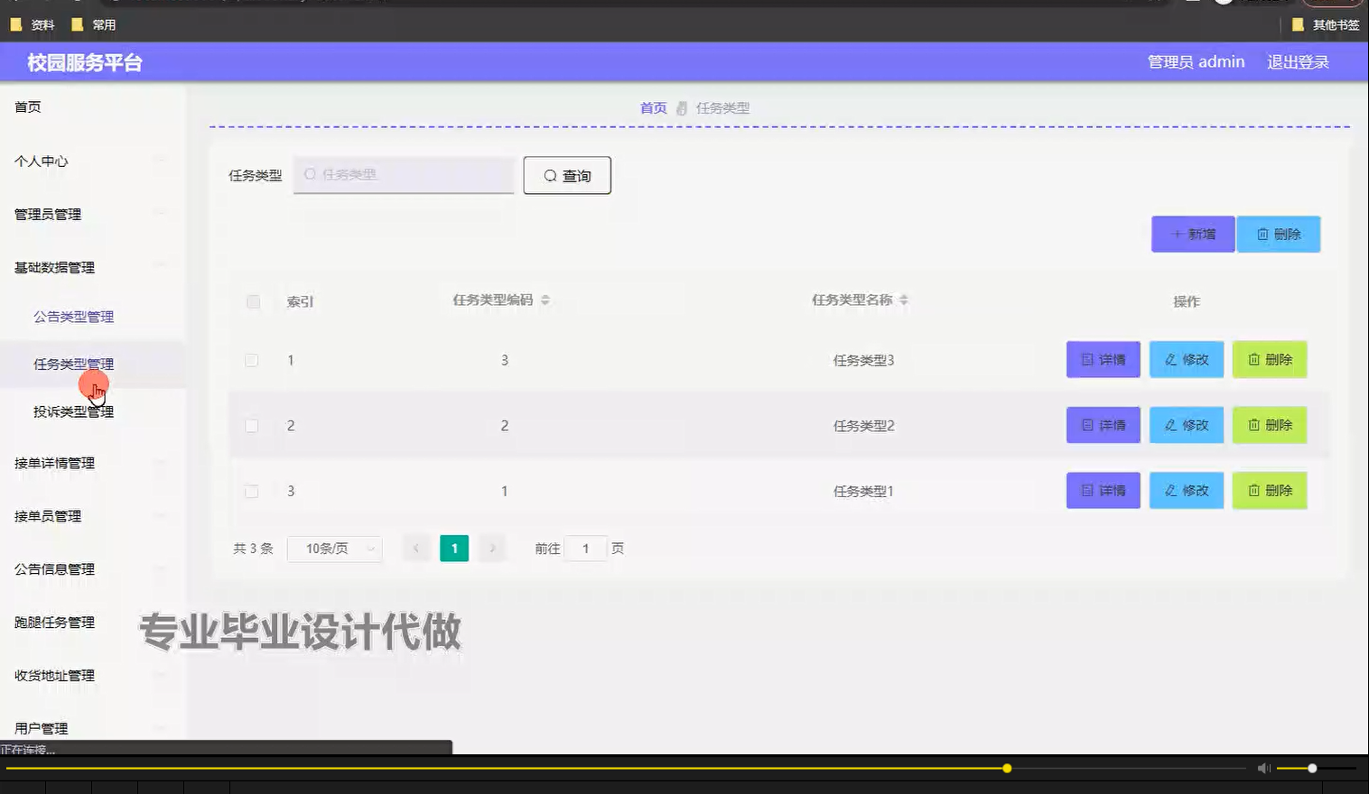Open the 常用 bookmark folder
Screen dimensions: 1369x794
tap(94, 24)
